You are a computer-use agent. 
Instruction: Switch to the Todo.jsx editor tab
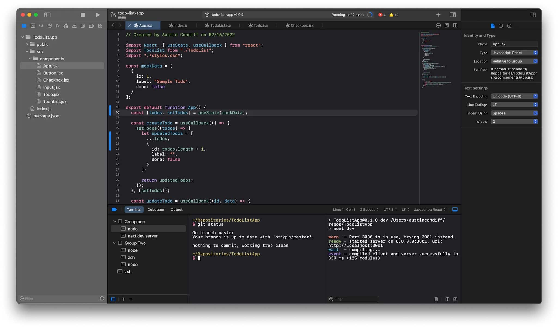click(x=258, y=25)
